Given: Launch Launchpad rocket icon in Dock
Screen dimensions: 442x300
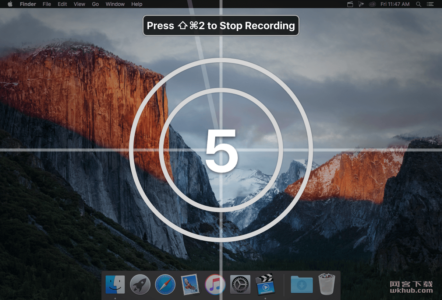Looking at the screenshot, I should (x=140, y=284).
